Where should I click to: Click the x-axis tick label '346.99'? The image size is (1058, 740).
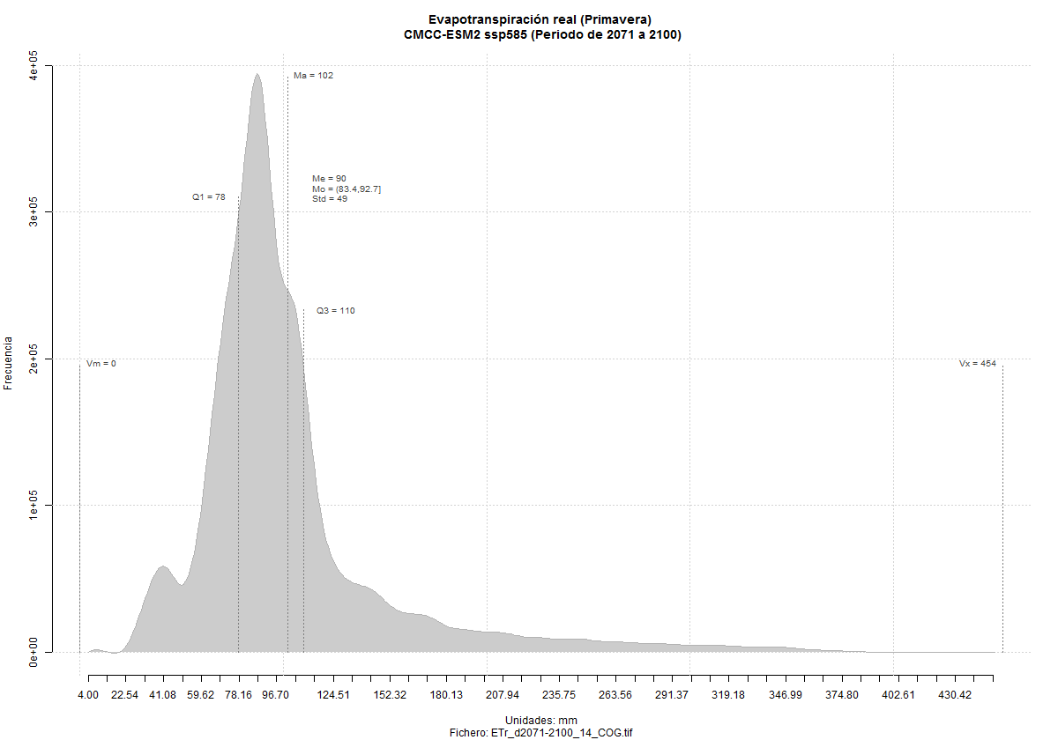(x=785, y=695)
